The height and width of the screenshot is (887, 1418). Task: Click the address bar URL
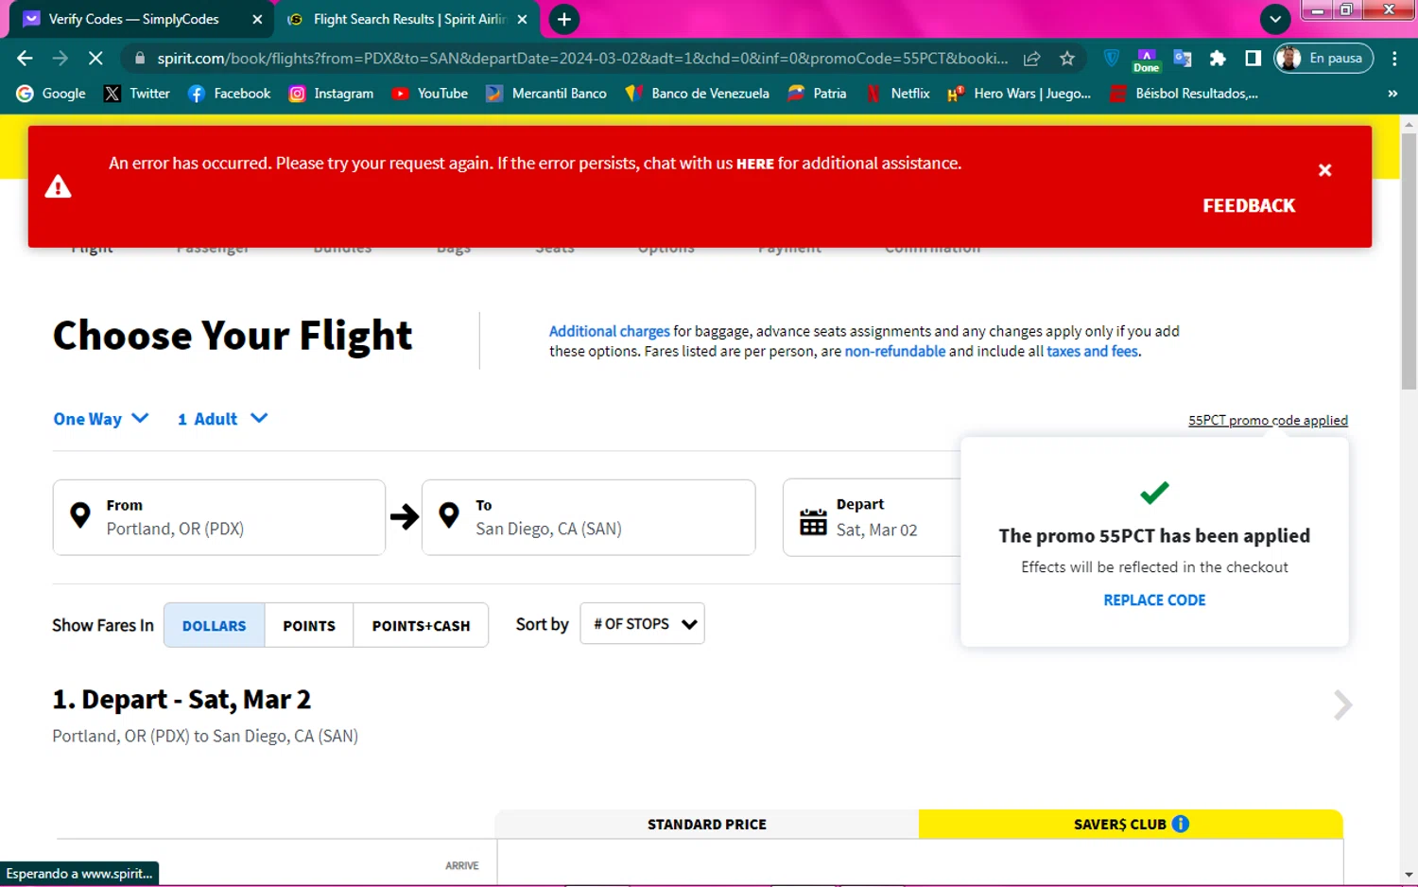582,59
